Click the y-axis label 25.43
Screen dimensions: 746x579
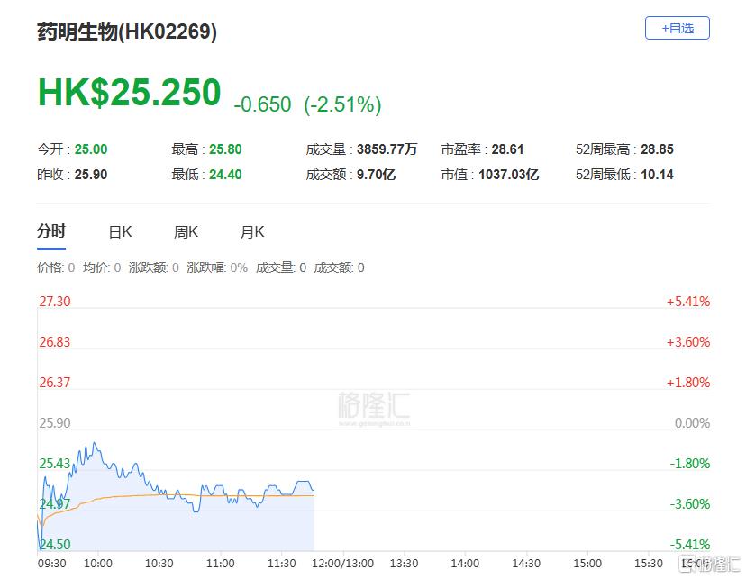(x=55, y=463)
